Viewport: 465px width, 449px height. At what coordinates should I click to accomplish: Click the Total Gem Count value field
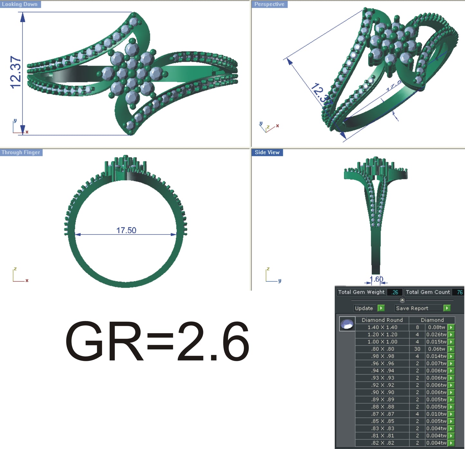[458, 292]
